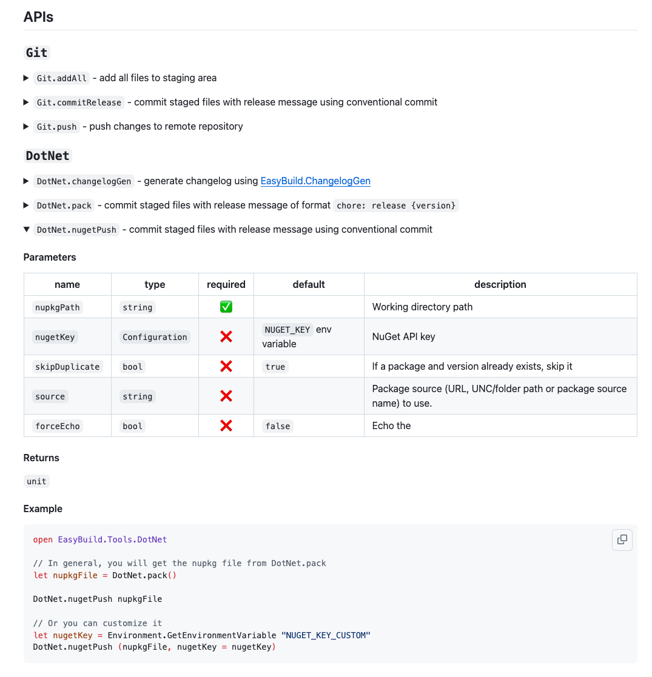This screenshot has width=652, height=677.
Task: Click the copy code button
Action: [622, 539]
